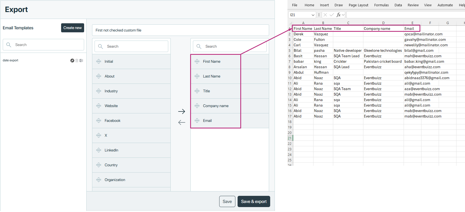Expand the dropdown arrow next to fx
Viewport: 465px width, 212px height.
click(343, 15)
